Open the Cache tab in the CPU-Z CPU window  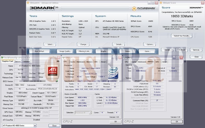pos(72,62)
